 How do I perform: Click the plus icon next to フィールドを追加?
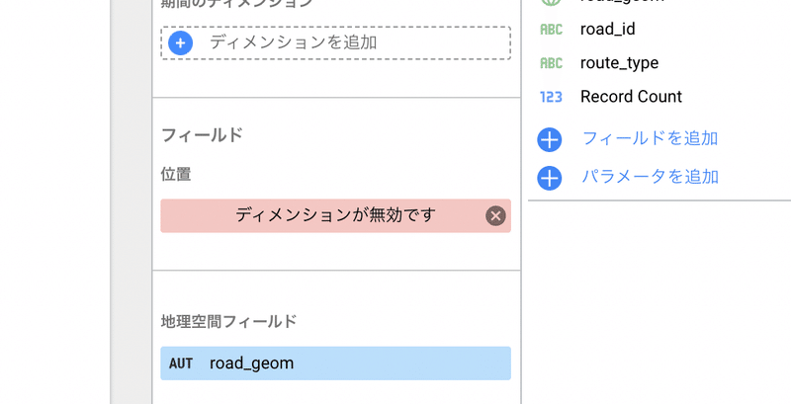[x=550, y=139]
